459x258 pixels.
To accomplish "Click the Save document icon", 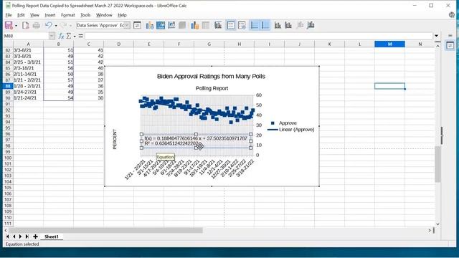I will click(9, 26).
